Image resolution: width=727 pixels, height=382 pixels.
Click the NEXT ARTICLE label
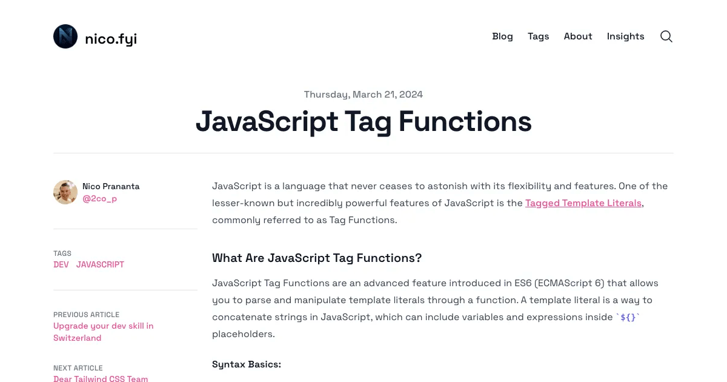point(78,368)
